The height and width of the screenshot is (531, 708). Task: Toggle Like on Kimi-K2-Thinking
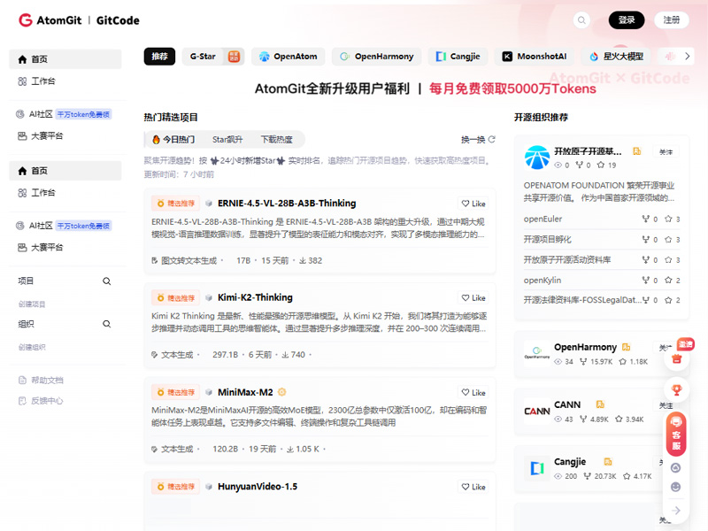pos(473,298)
